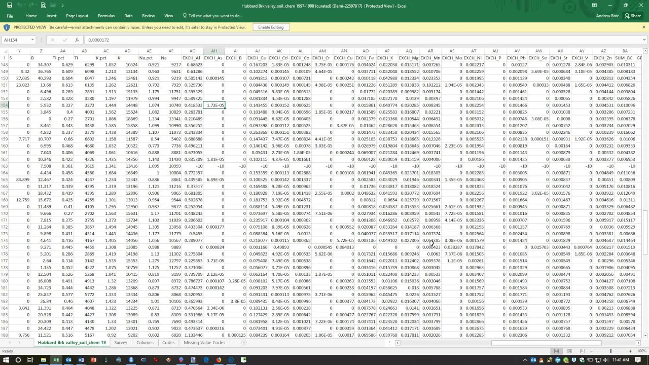Viewport: 649px width, 365px height.
Task: Switch to the Columns sheet tab
Action: pos(145,343)
